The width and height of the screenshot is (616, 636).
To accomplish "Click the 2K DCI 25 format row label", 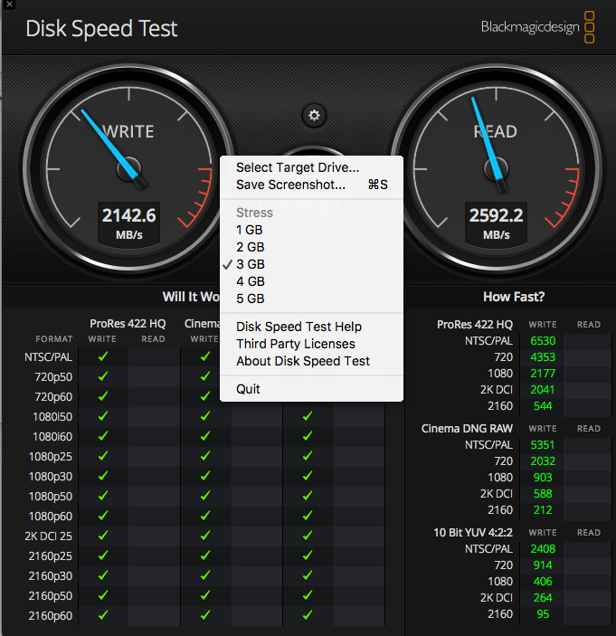I will [x=48, y=536].
